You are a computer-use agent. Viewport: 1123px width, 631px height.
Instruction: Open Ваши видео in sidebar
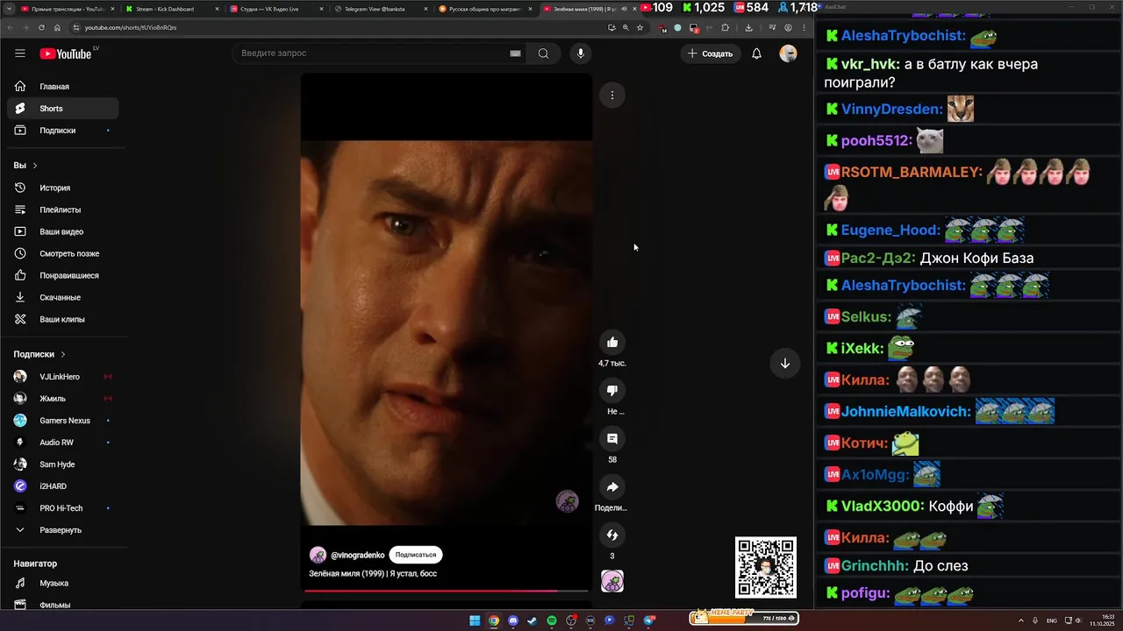[62, 231]
